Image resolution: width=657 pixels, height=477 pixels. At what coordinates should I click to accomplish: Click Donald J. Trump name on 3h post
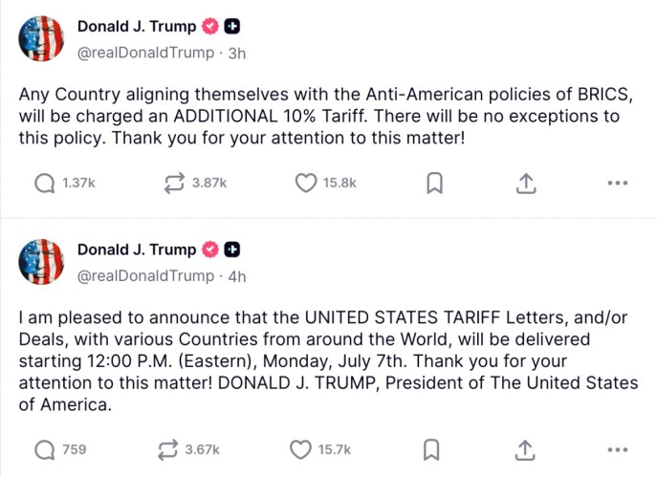[x=136, y=27]
